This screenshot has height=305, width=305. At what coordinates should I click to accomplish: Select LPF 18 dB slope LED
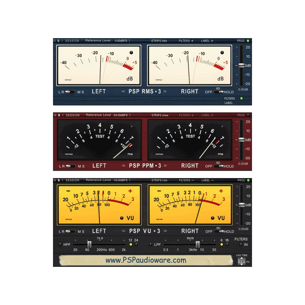coord(227,244)
